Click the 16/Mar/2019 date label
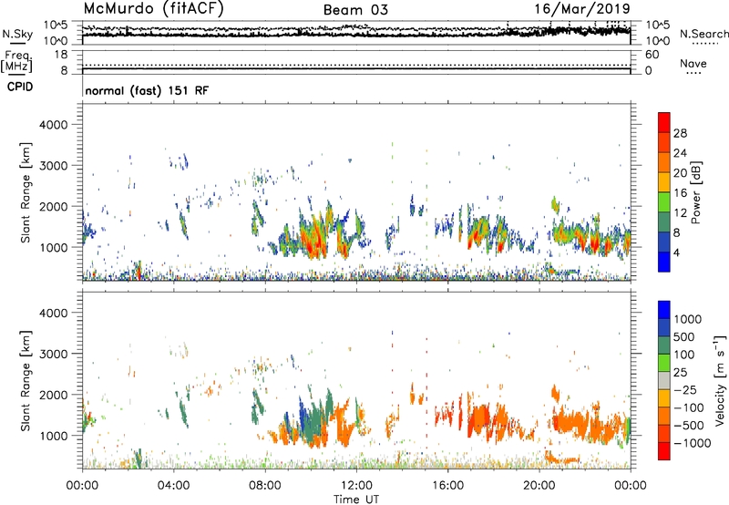This screenshot has height=505, width=729. (x=582, y=9)
